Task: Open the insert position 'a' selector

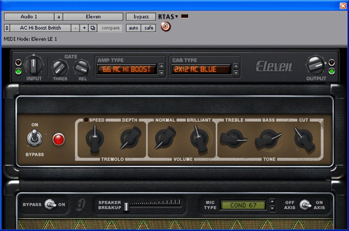Action: coord(59,17)
